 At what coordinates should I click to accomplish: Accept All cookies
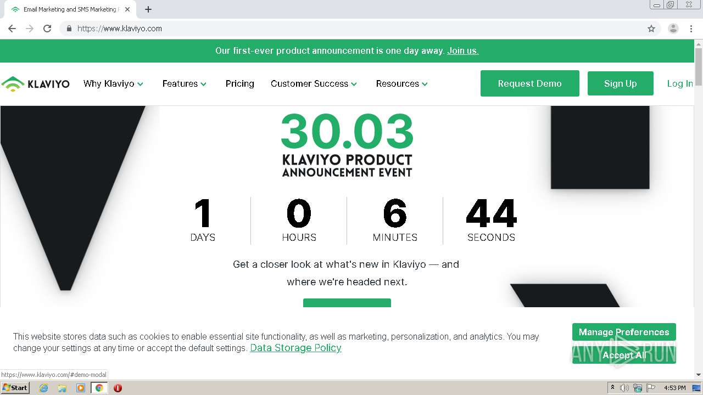[624, 355]
